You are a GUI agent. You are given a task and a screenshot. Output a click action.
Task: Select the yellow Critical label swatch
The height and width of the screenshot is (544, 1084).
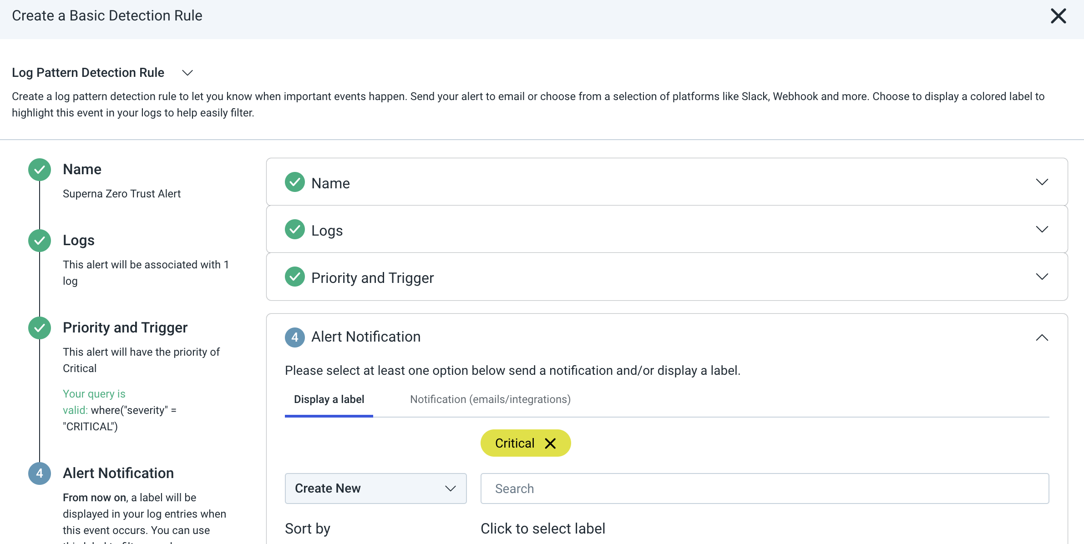tap(514, 443)
